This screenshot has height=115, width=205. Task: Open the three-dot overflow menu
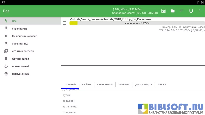(200, 11)
